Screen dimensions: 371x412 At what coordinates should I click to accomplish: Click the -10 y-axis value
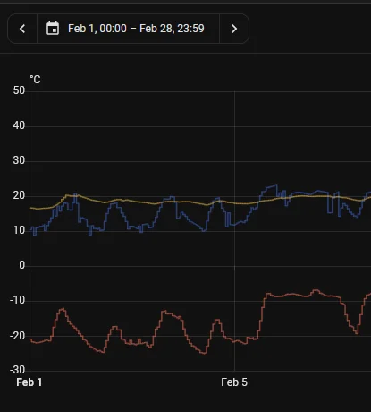18,300
